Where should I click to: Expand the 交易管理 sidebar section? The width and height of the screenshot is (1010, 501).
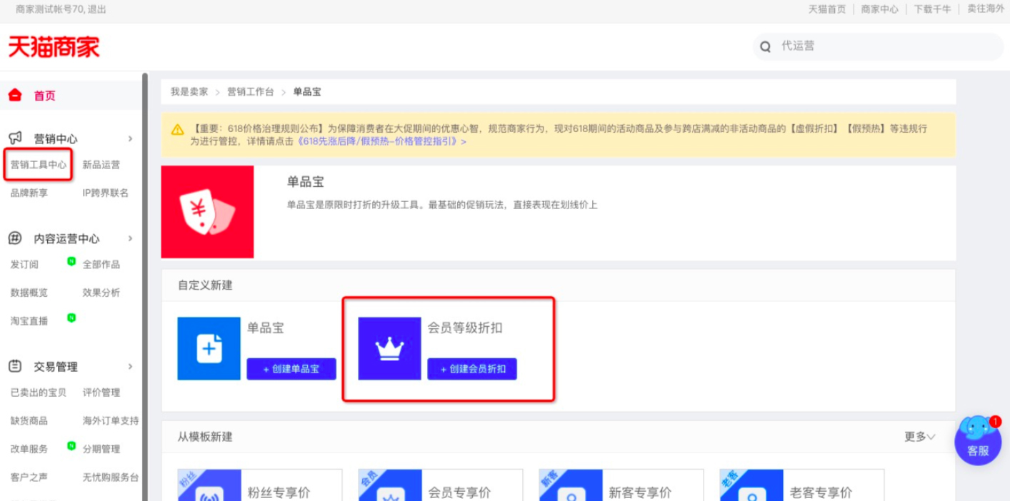pyautogui.click(x=131, y=366)
